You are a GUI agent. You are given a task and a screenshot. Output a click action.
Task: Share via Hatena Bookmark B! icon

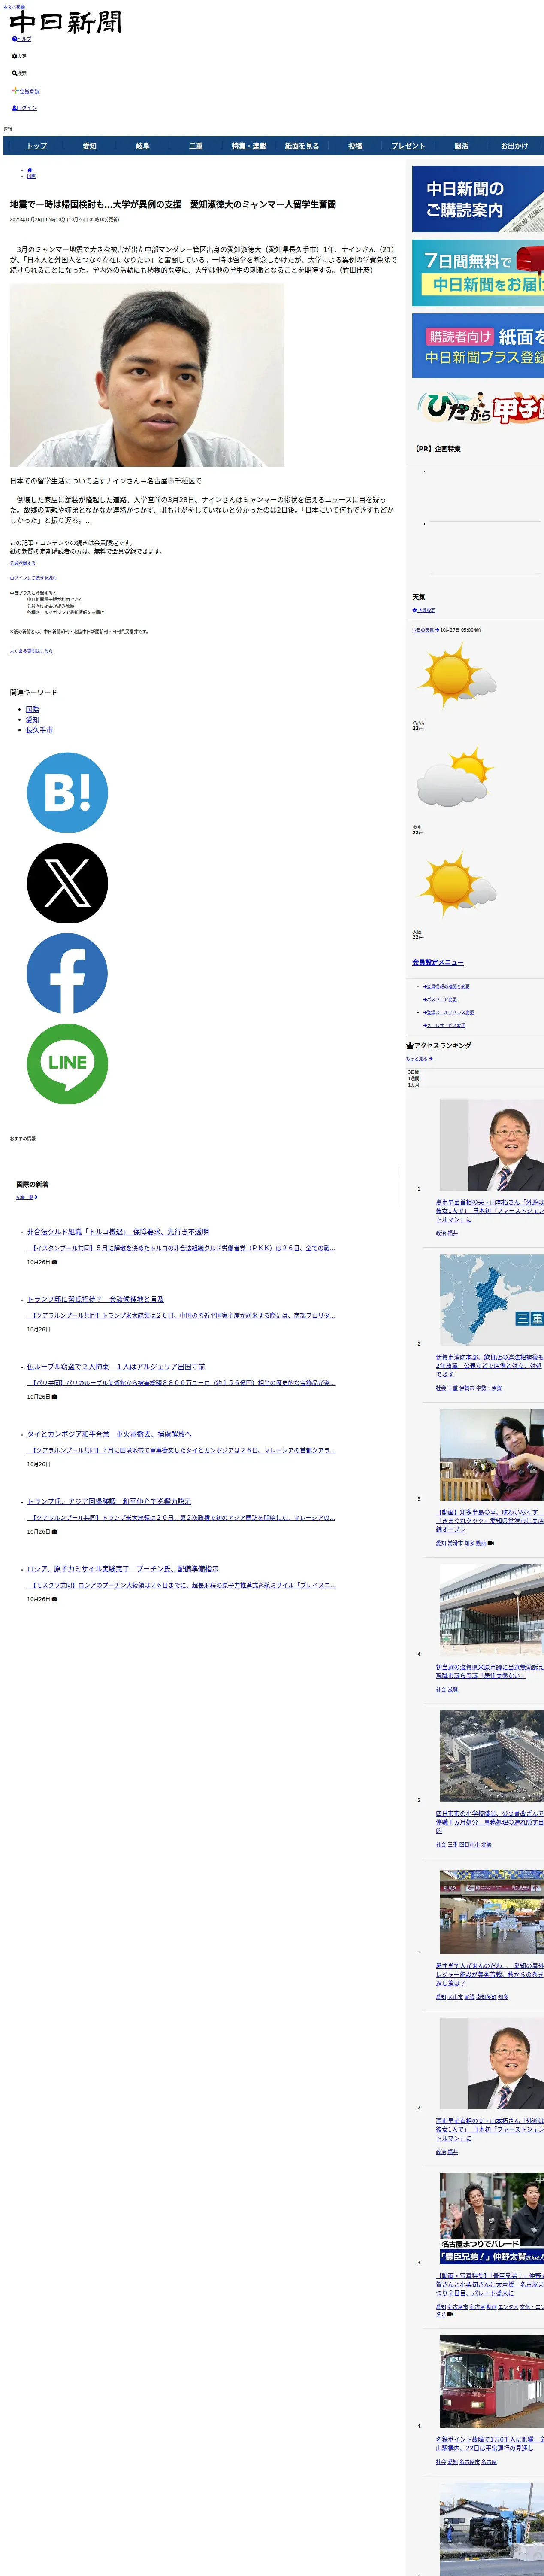67,793
